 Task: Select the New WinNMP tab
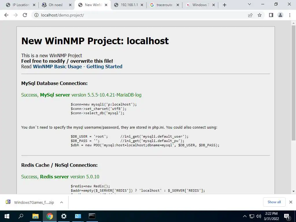[92, 5]
